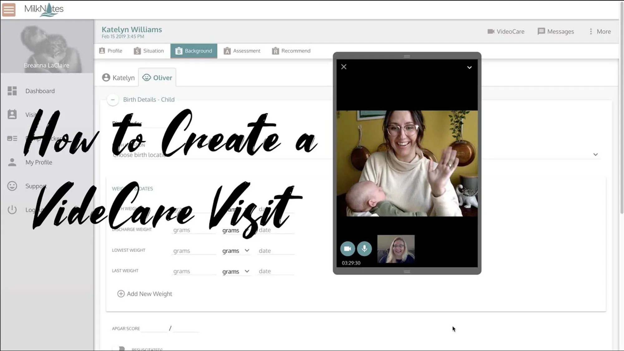The image size is (624, 351).
Task: Click the MilkNotes logo
Action: (x=44, y=9)
